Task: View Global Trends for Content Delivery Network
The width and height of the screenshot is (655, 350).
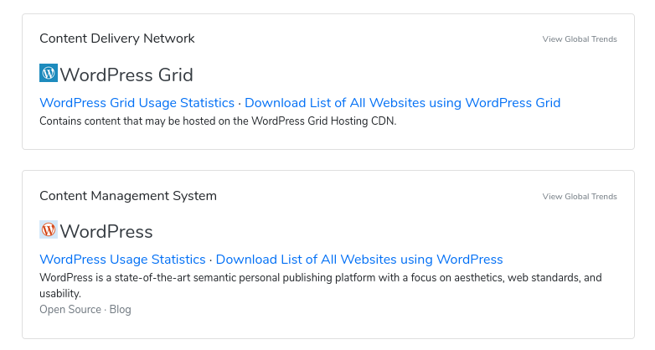Action: click(x=580, y=39)
